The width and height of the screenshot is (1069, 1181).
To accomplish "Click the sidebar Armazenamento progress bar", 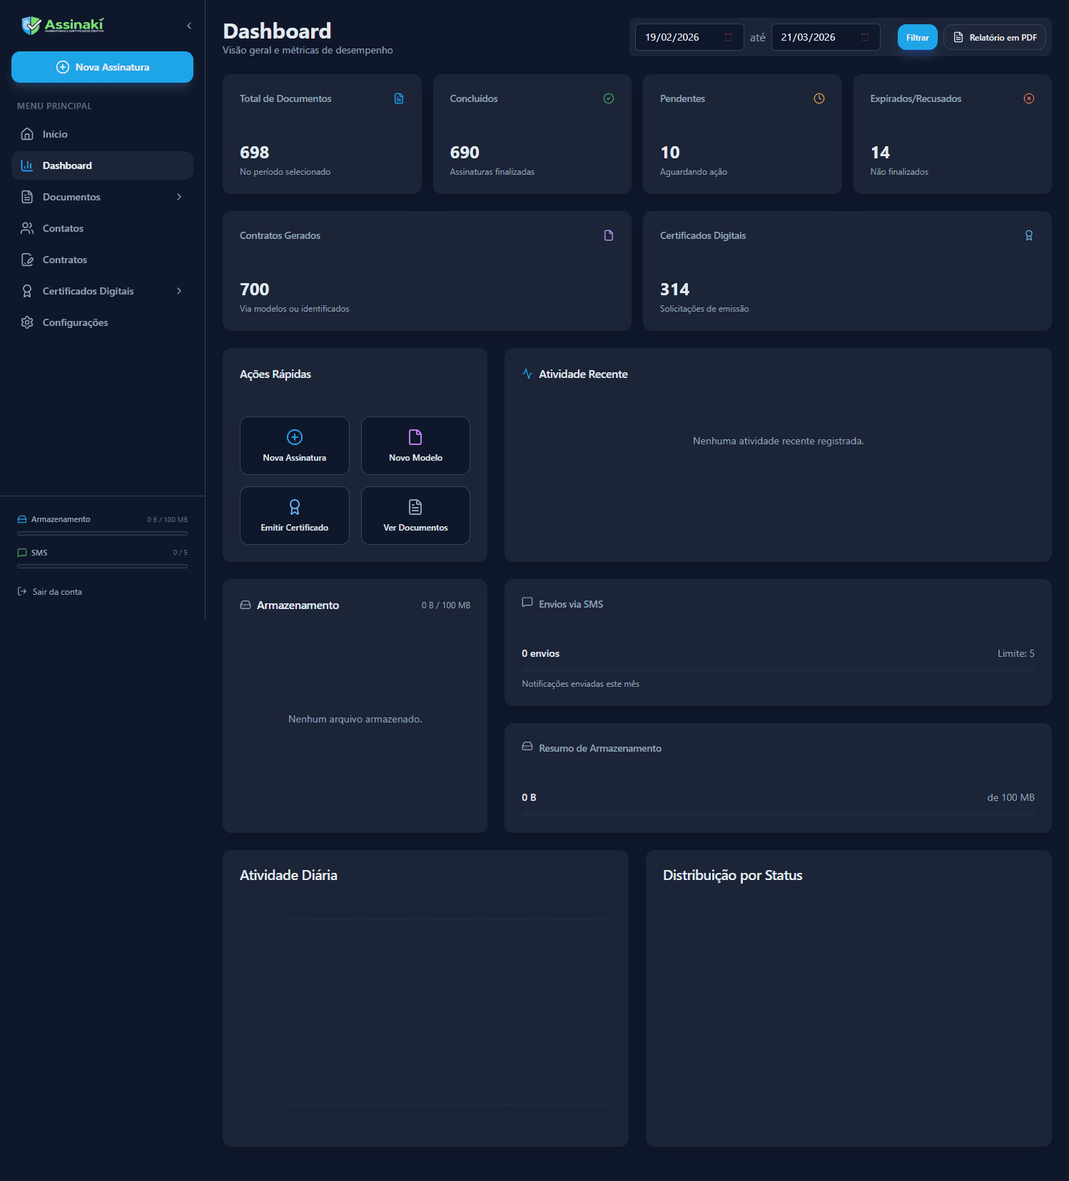I will pyautogui.click(x=102, y=533).
